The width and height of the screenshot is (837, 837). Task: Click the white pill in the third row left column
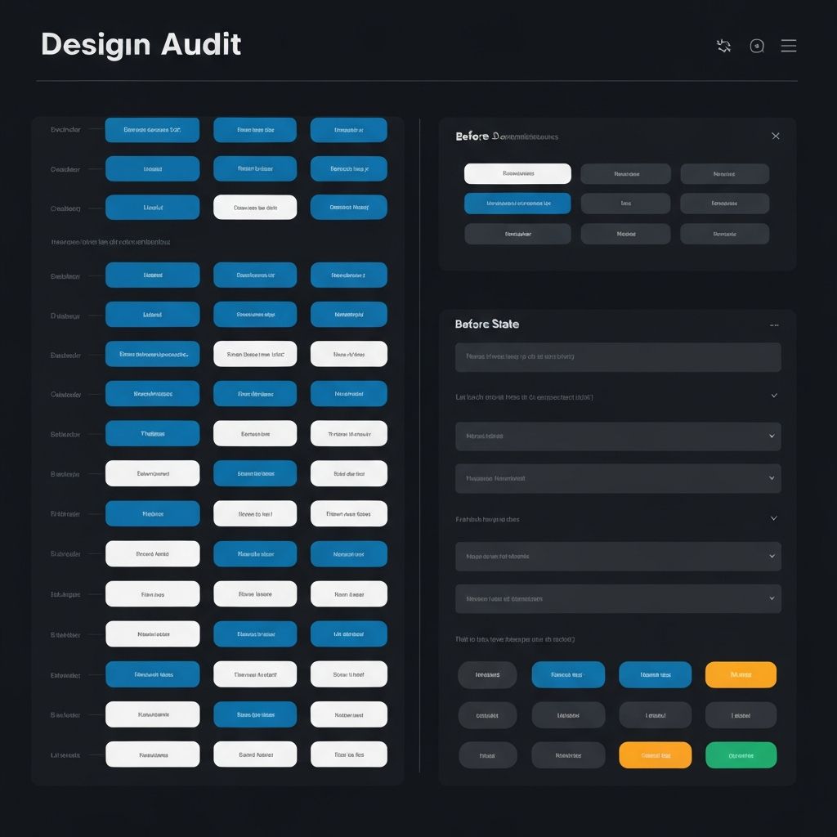tap(254, 207)
